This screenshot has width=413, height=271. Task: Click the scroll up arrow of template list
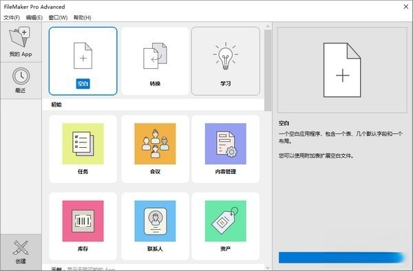tap(268, 27)
